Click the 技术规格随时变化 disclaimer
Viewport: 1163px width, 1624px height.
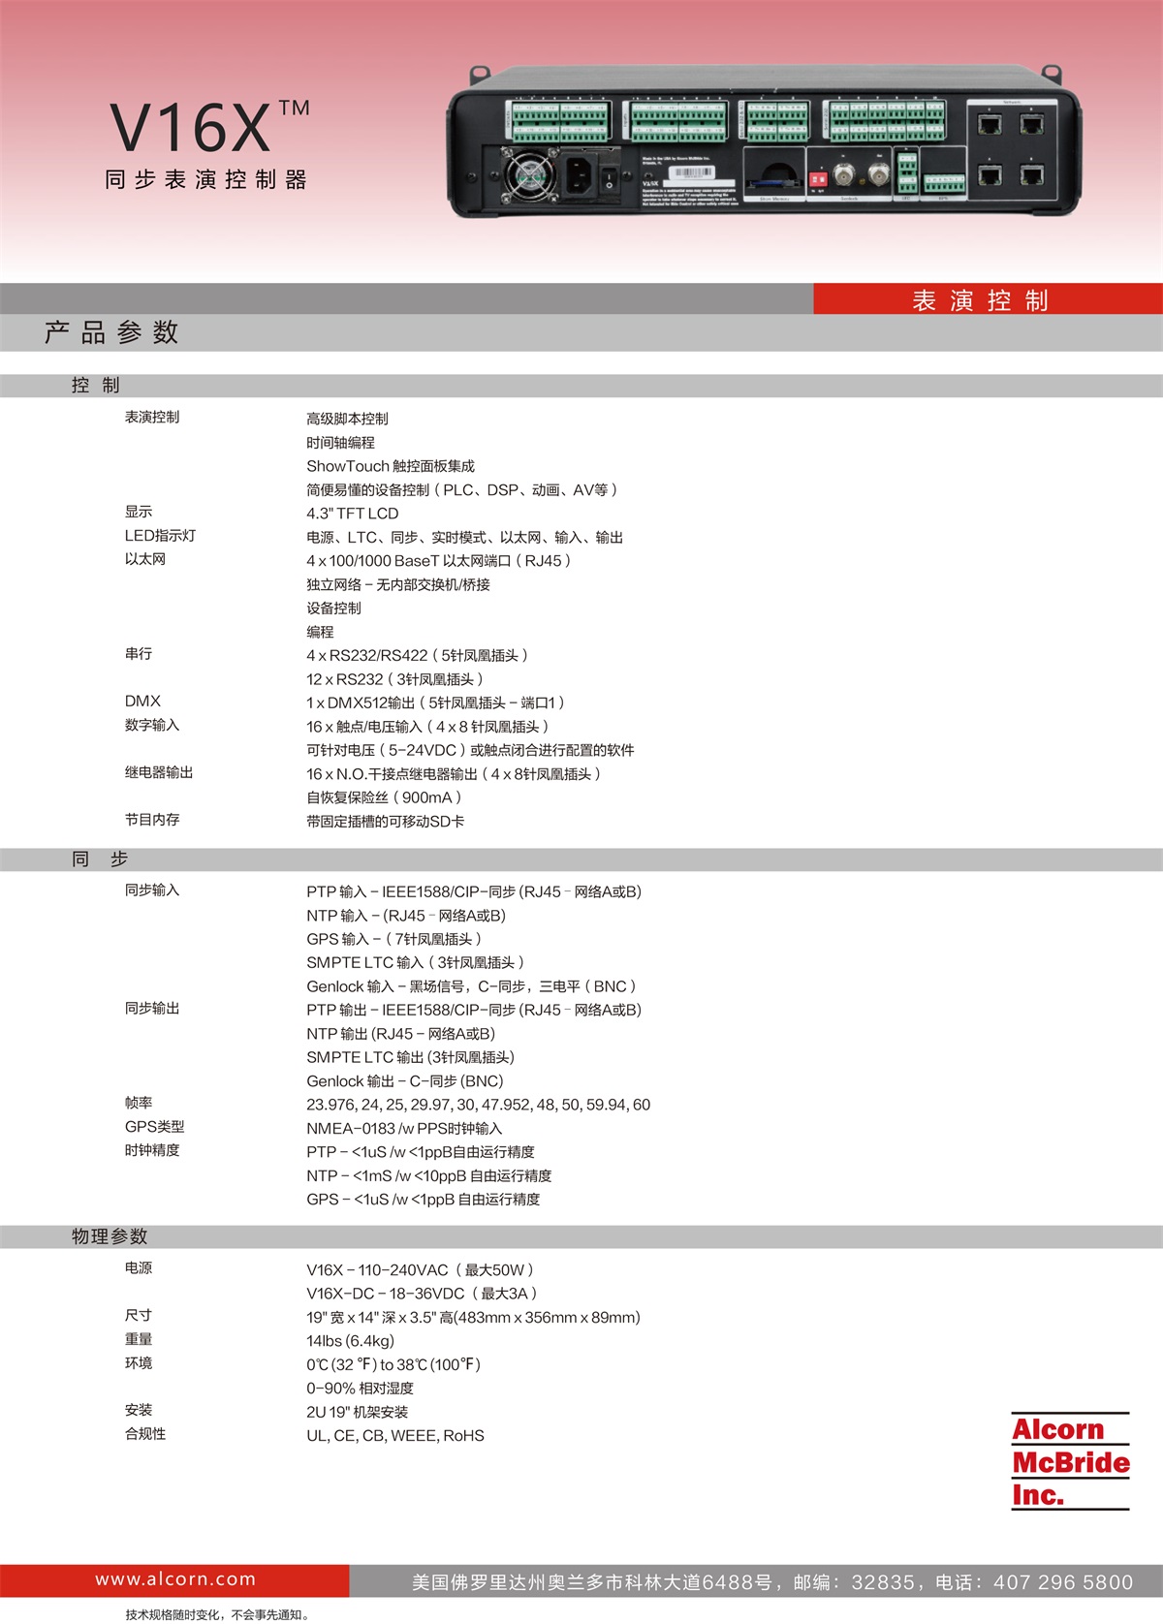(x=218, y=1614)
